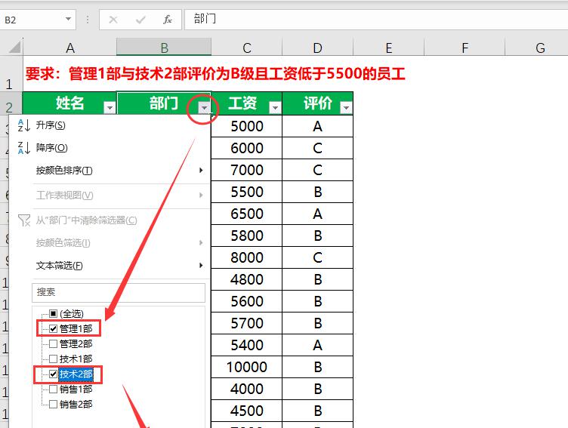Open the insert function fx icon
568x428 pixels.
coord(168,20)
